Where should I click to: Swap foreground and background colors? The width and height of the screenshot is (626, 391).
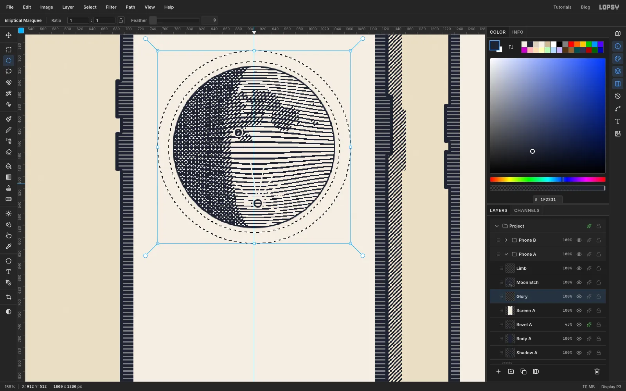[511, 47]
